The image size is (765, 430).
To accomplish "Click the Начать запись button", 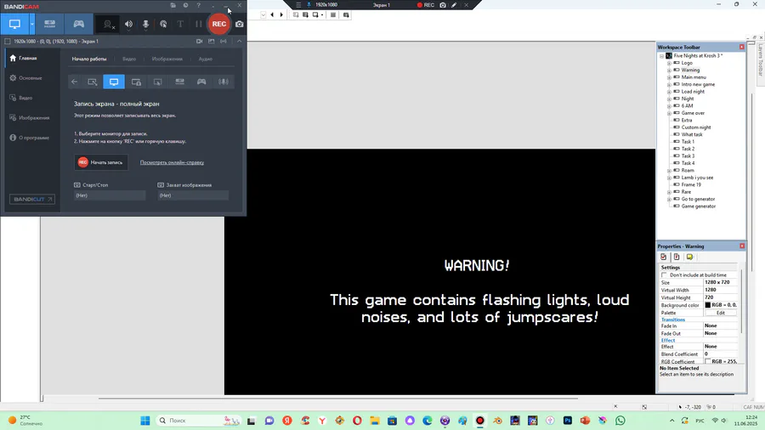I will [101, 162].
